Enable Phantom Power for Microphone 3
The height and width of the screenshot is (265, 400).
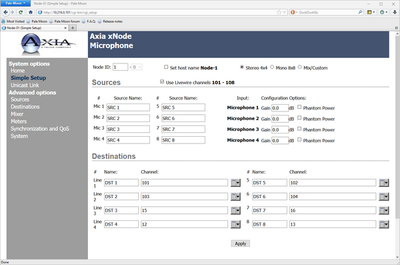click(x=299, y=129)
